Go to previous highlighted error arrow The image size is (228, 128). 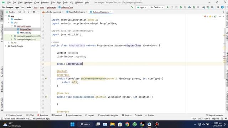tap(220, 16)
